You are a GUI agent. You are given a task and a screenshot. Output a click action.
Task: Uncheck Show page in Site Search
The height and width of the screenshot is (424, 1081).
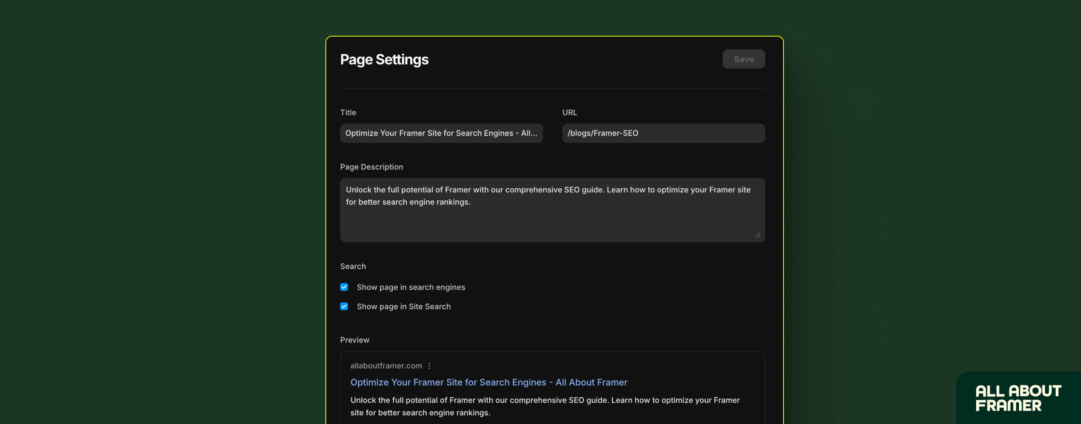click(344, 307)
